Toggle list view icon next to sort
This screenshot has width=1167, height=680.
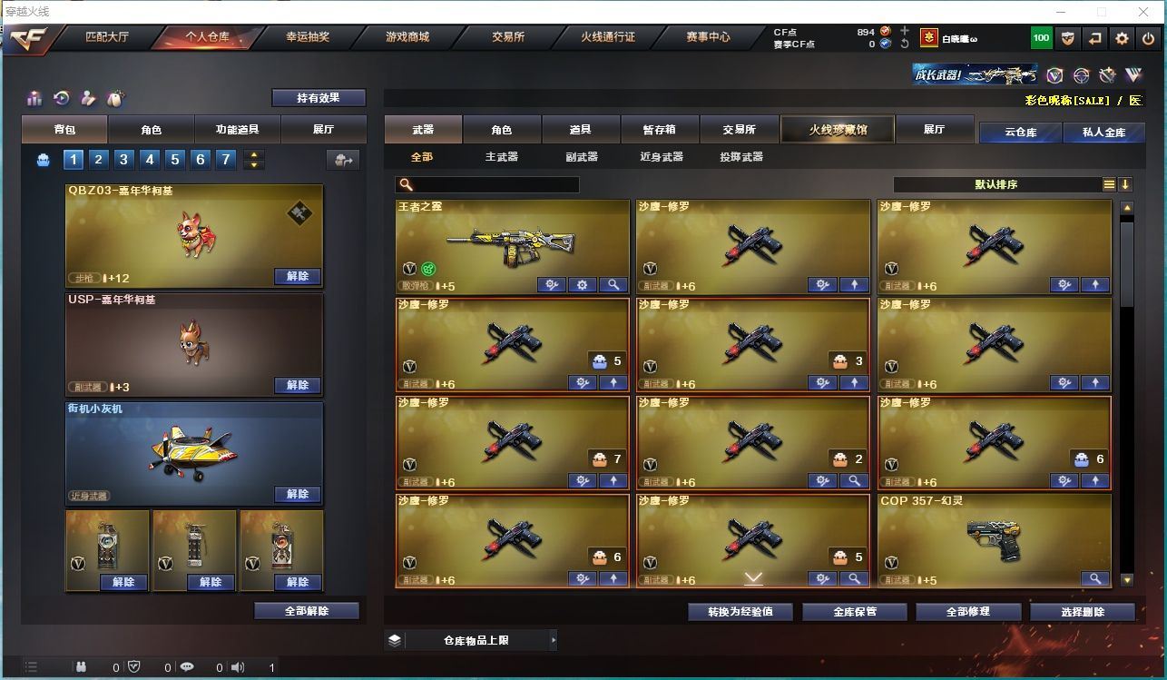click(1109, 184)
